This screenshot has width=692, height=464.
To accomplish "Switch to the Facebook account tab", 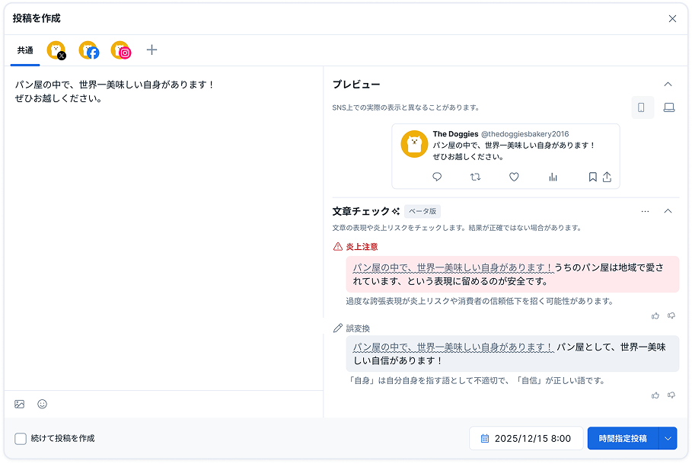I will pos(89,50).
